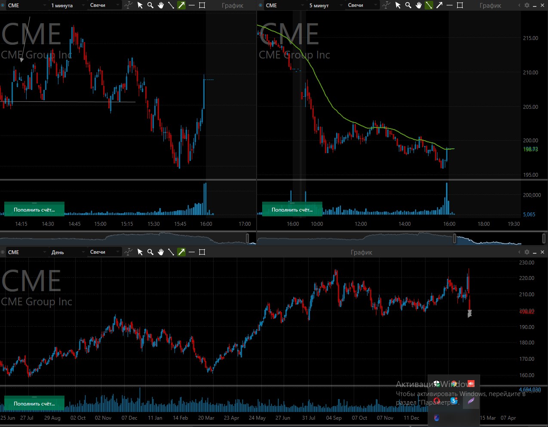548x427 pixels.
Task: Expand the 1 минута timeframe dropdown
Action: (x=68, y=5)
